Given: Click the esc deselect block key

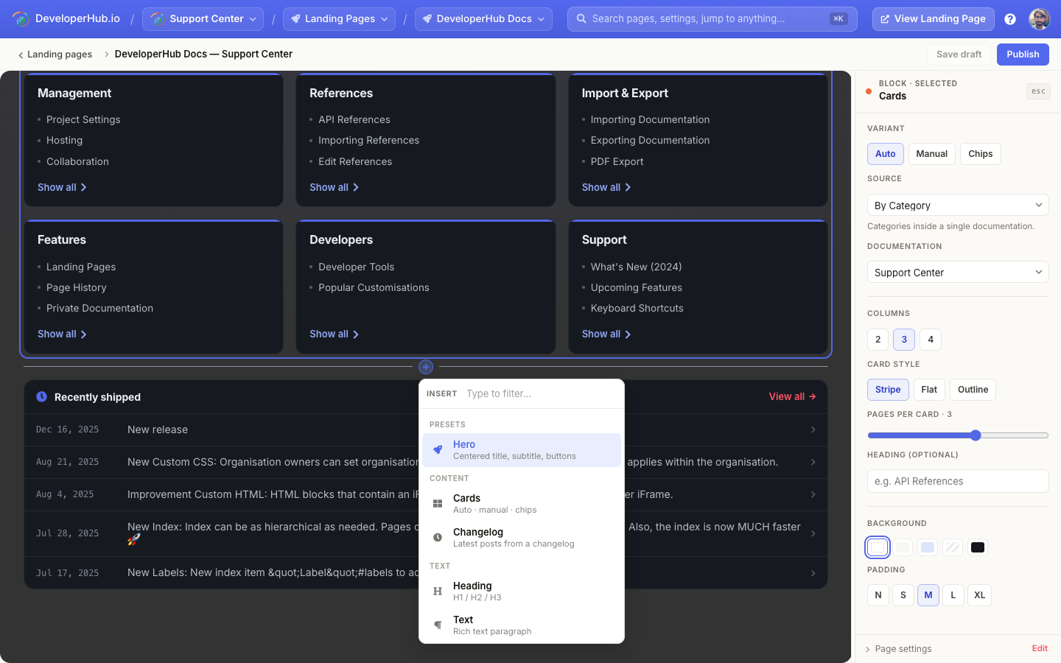Looking at the screenshot, I should point(1038,91).
